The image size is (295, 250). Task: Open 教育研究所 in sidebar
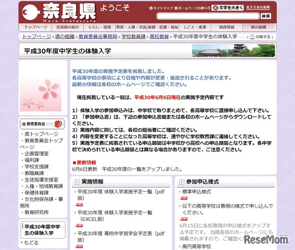pyautogui.click(x=36, y=212)
